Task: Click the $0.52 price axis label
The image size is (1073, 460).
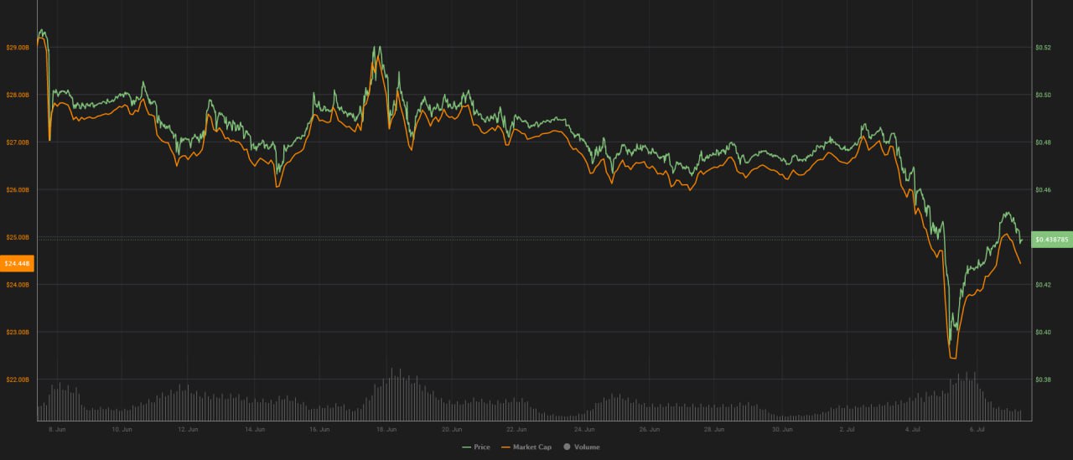Action: [1043, 48]
